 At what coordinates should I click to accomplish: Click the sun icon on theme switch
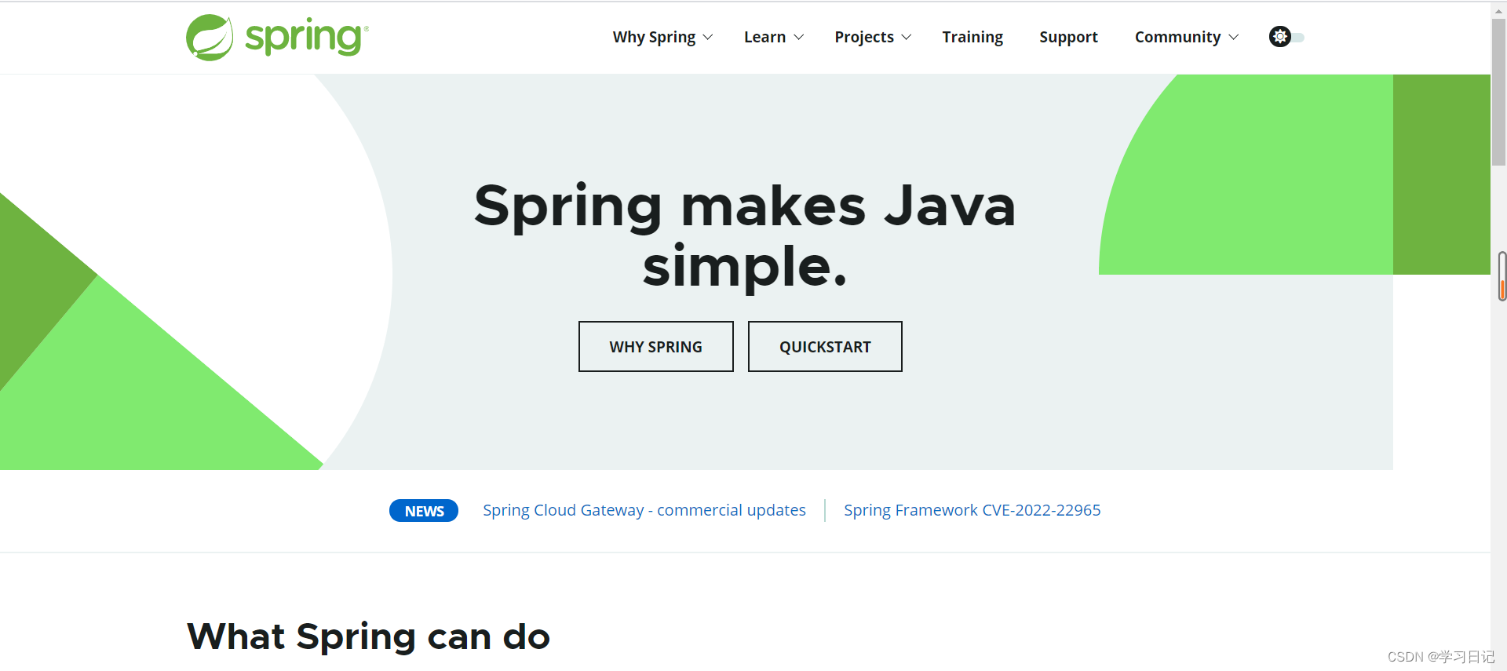[x=1279, y=37]
